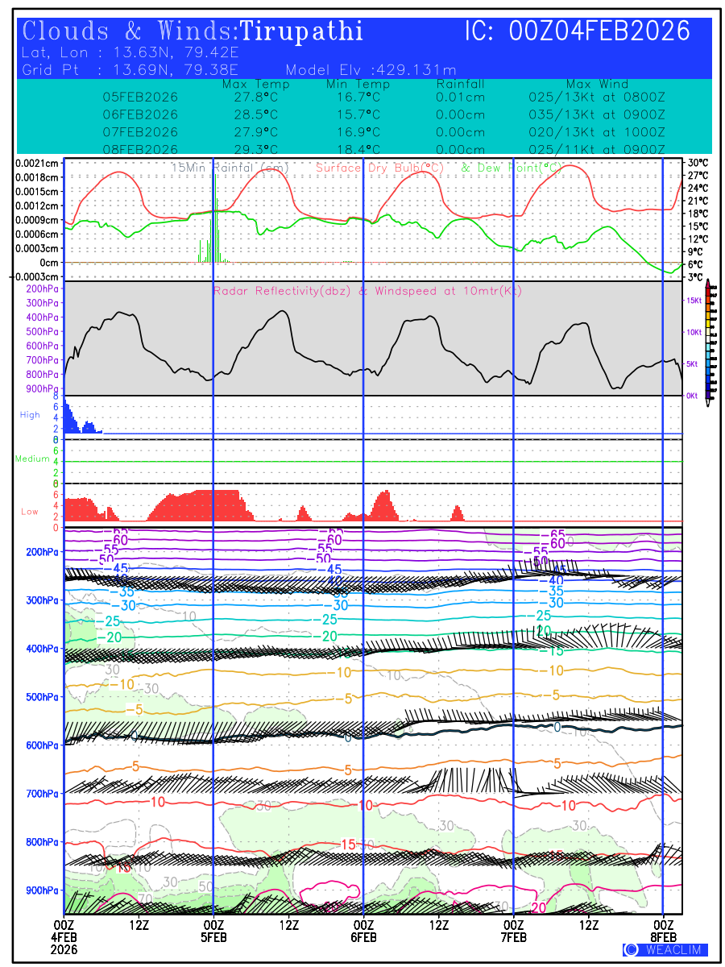
Task: Click the Max Temp column header
Action: click(x=255, y=85)
